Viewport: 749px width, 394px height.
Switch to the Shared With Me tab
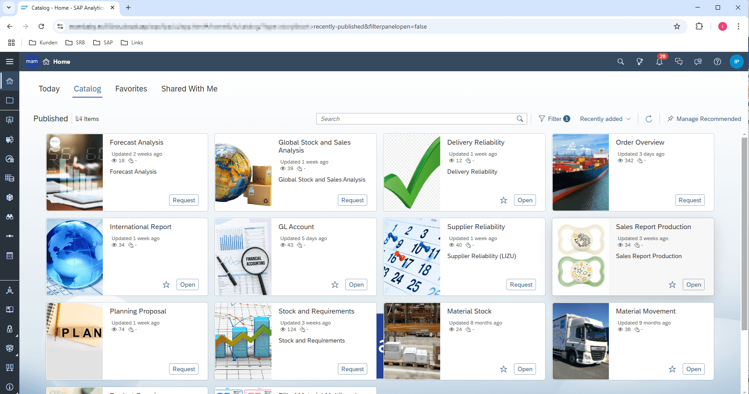189,89
